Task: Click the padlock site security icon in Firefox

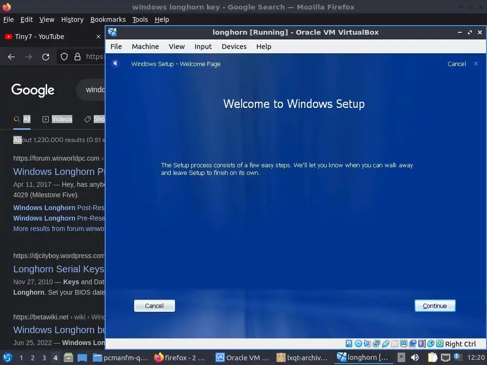Action: 78,57
